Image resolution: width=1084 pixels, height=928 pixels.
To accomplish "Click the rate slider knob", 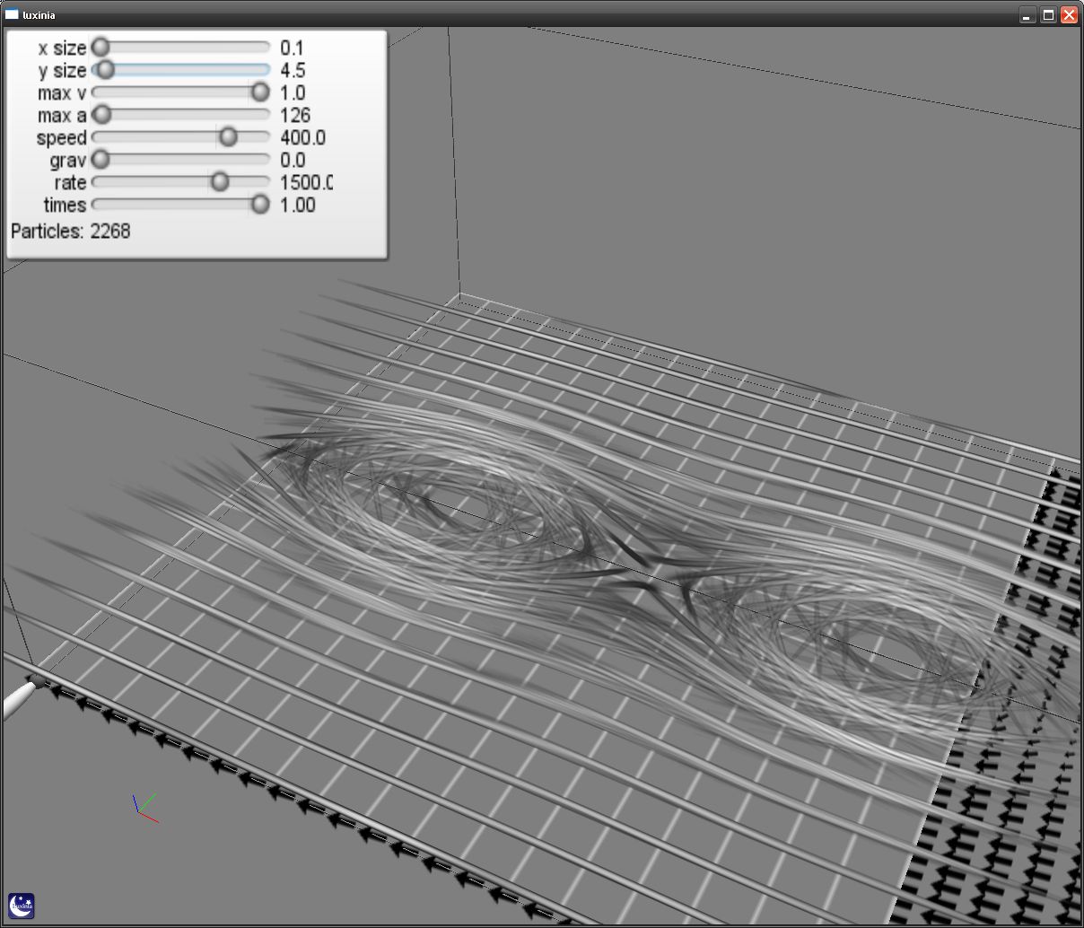I will [x=219, y=182].
